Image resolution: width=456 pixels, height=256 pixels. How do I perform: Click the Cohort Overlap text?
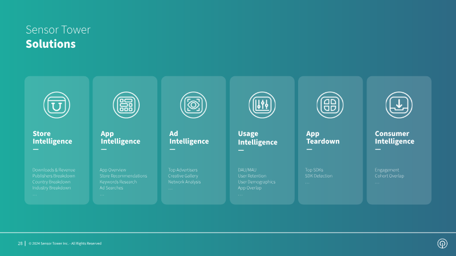[x=389, y=176]
